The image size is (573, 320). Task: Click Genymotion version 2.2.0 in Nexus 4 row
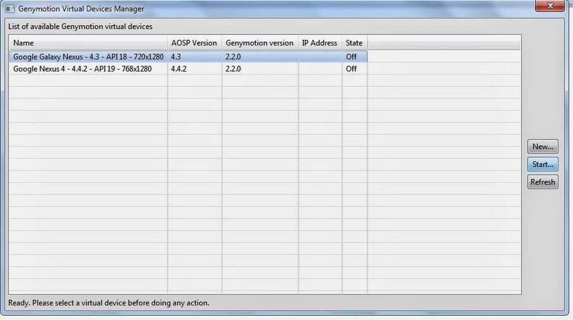[x=260, y=69]
